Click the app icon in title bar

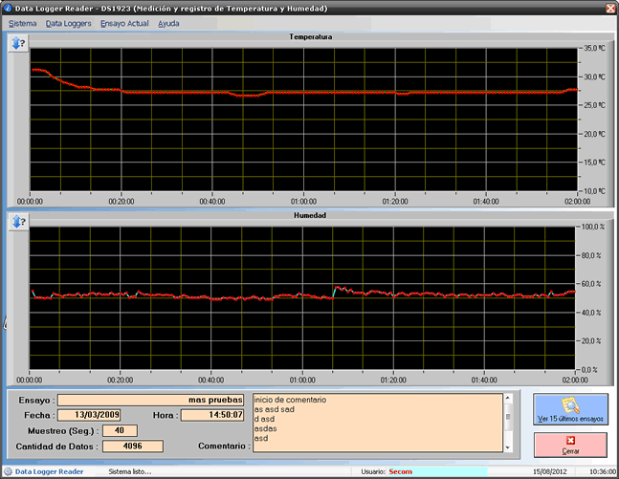[x=8, y=8]
